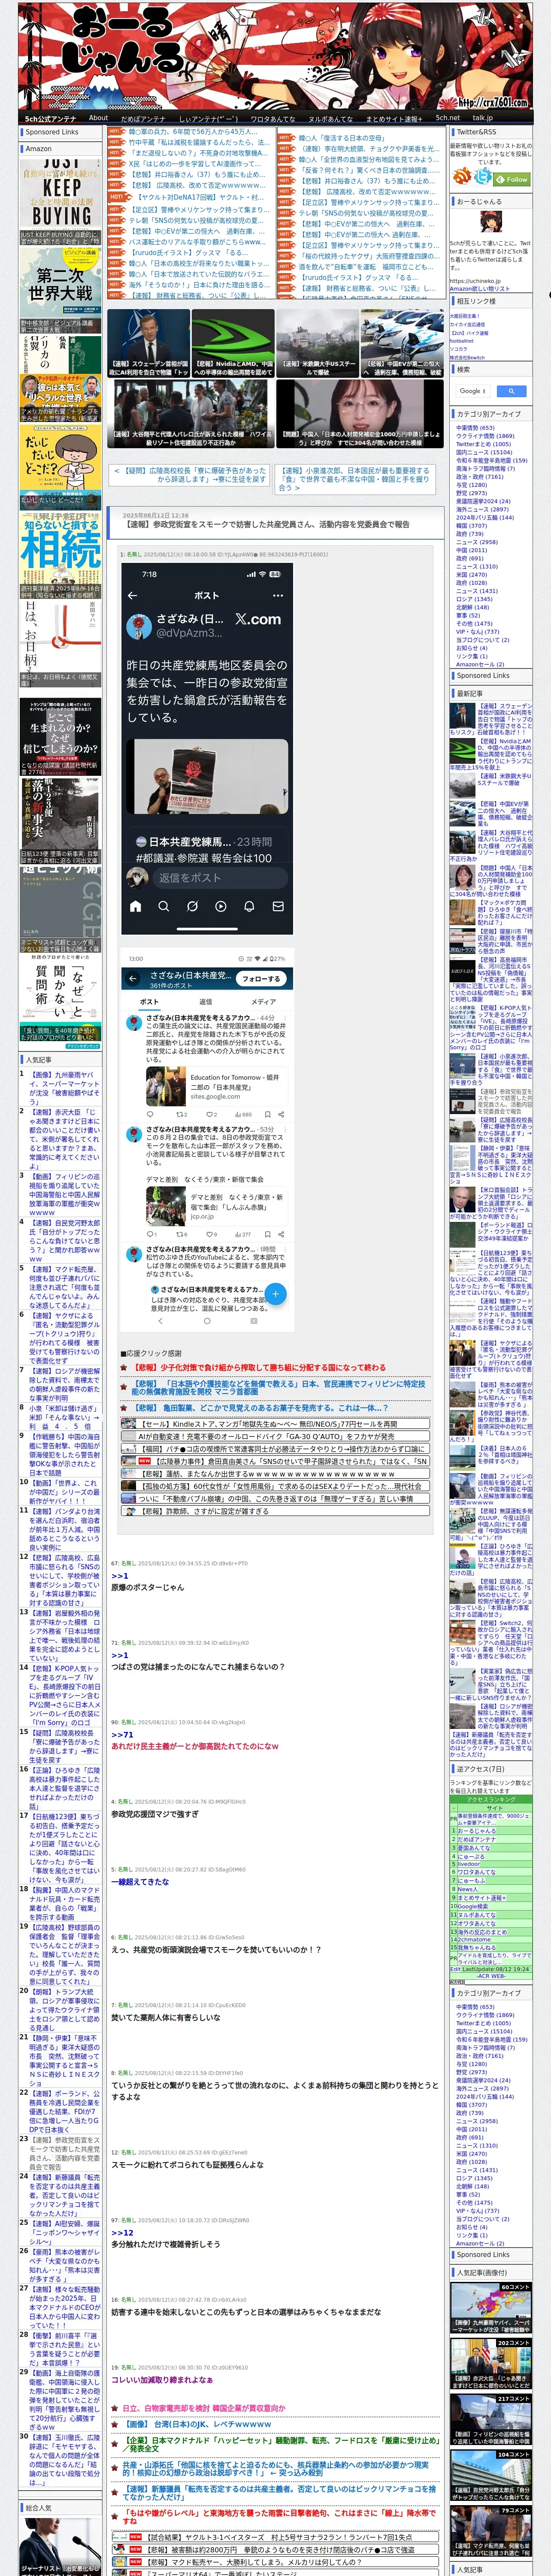Open ranked article 2 赤沢大臣
This screenshot has width=551, height=2576.
65,1139
